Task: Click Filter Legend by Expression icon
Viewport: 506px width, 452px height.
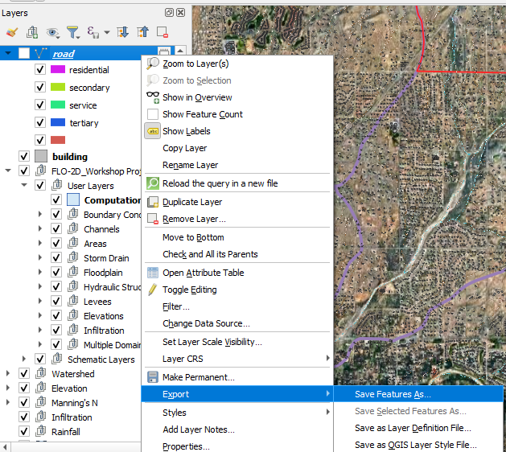Action: pos(97,33)
